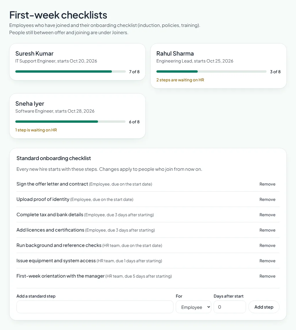Click 'Software Engineer, starts Oct 28, 2026'
296x330 pixels.
click(x=55, y=111)
